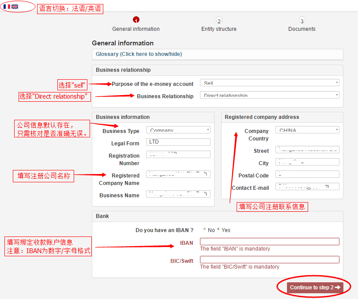Open the Business Relationship dropdown
358x299 pixels.
click(x=270, y=95)
